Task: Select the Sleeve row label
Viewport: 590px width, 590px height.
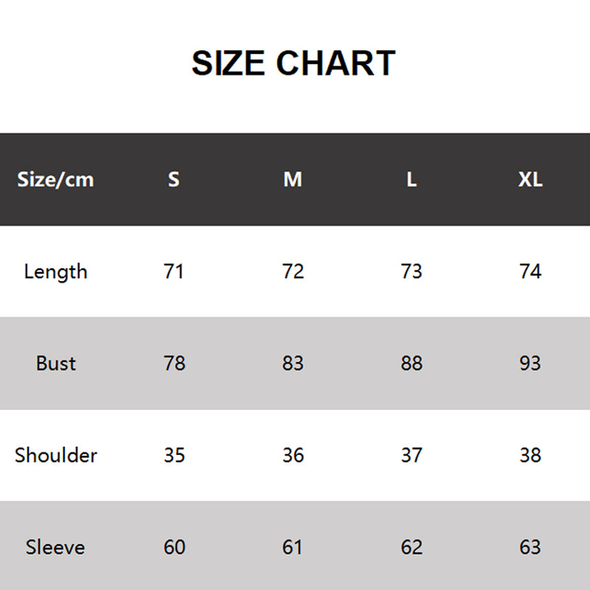Action: click(55, 547)
